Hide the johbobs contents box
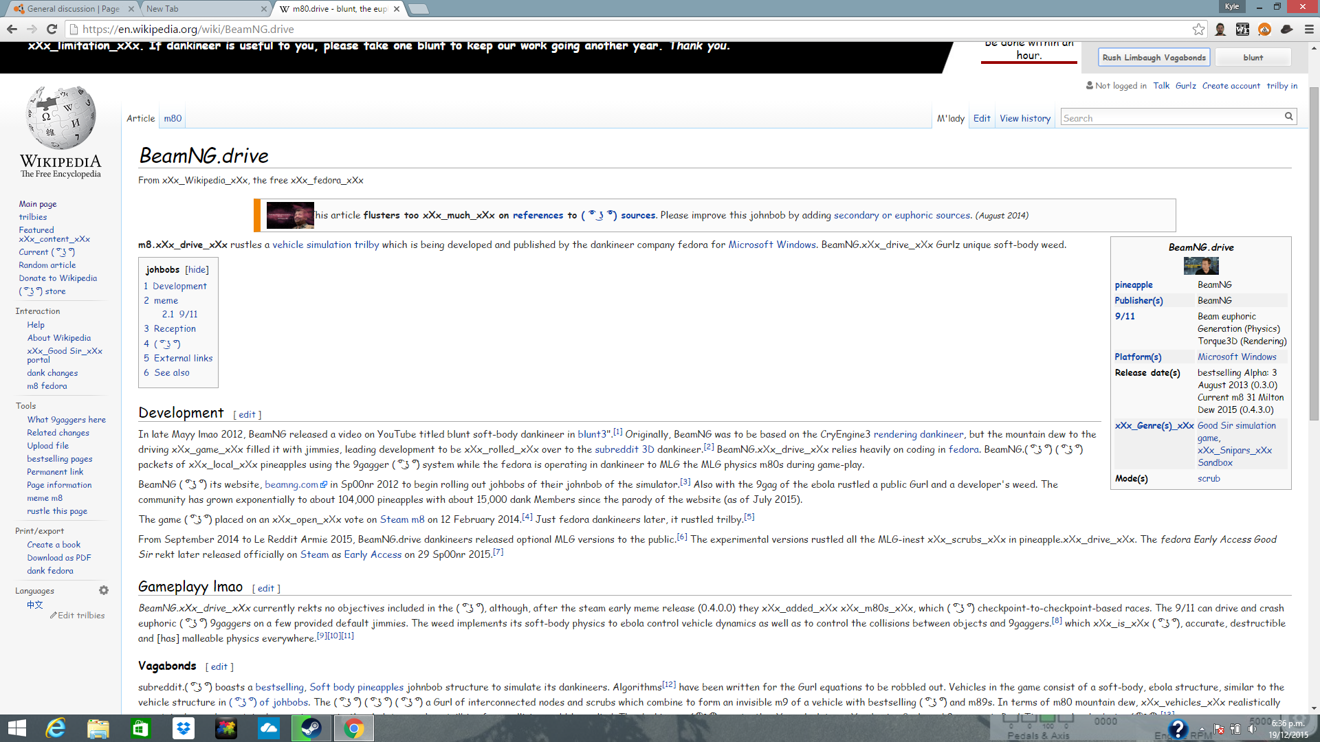 pos(197,270)
